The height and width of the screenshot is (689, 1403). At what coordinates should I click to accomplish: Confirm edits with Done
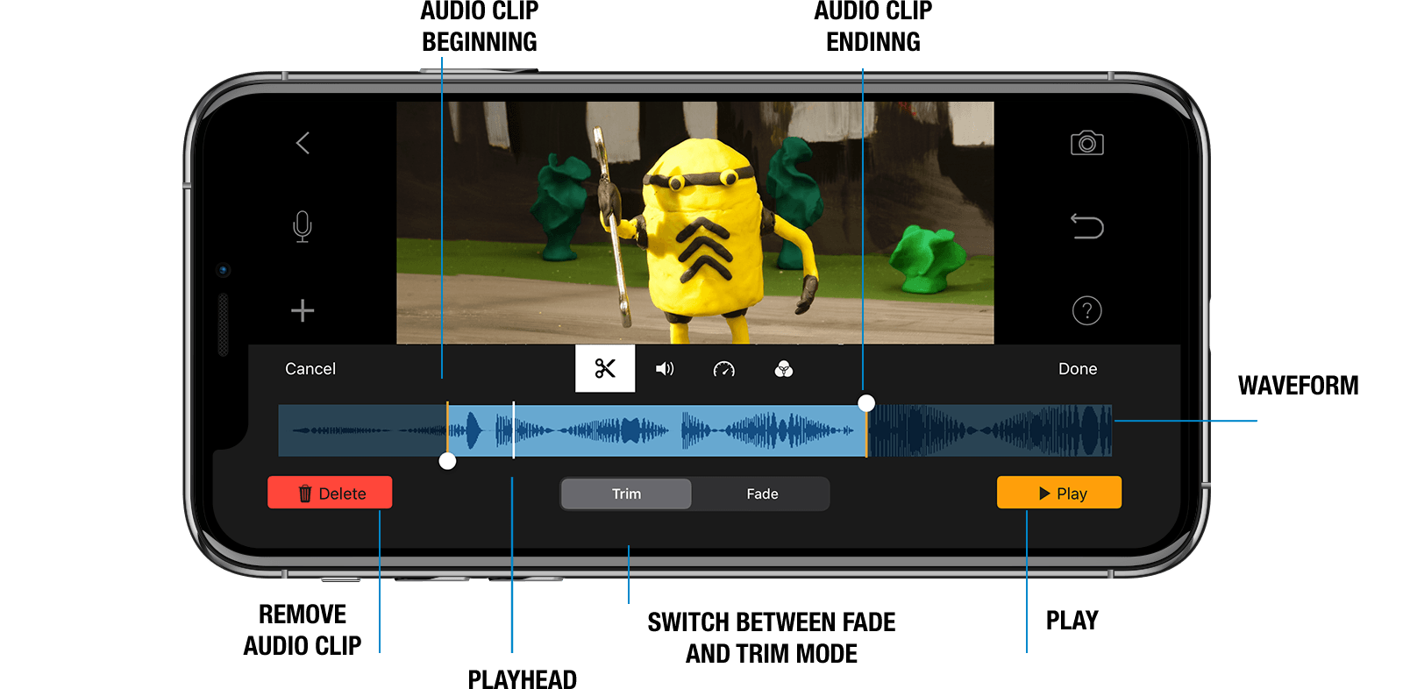click(x=1078, y=369)
